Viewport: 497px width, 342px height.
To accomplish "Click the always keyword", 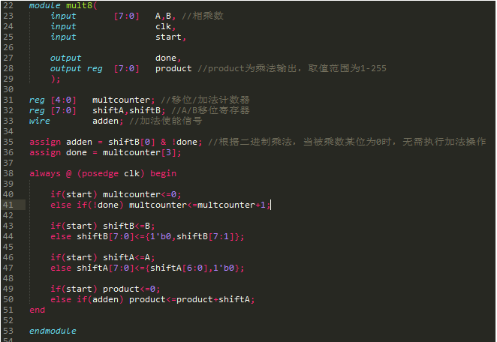I will tap(45, 173).
